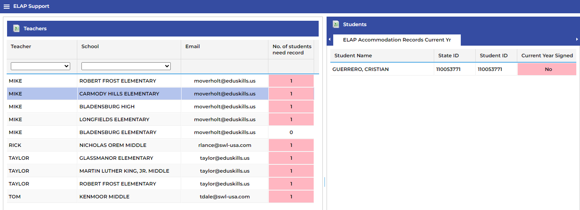Screen dimensions: 580x210
Task: Click the State ID value 110053771
Action: coord(448,69)
